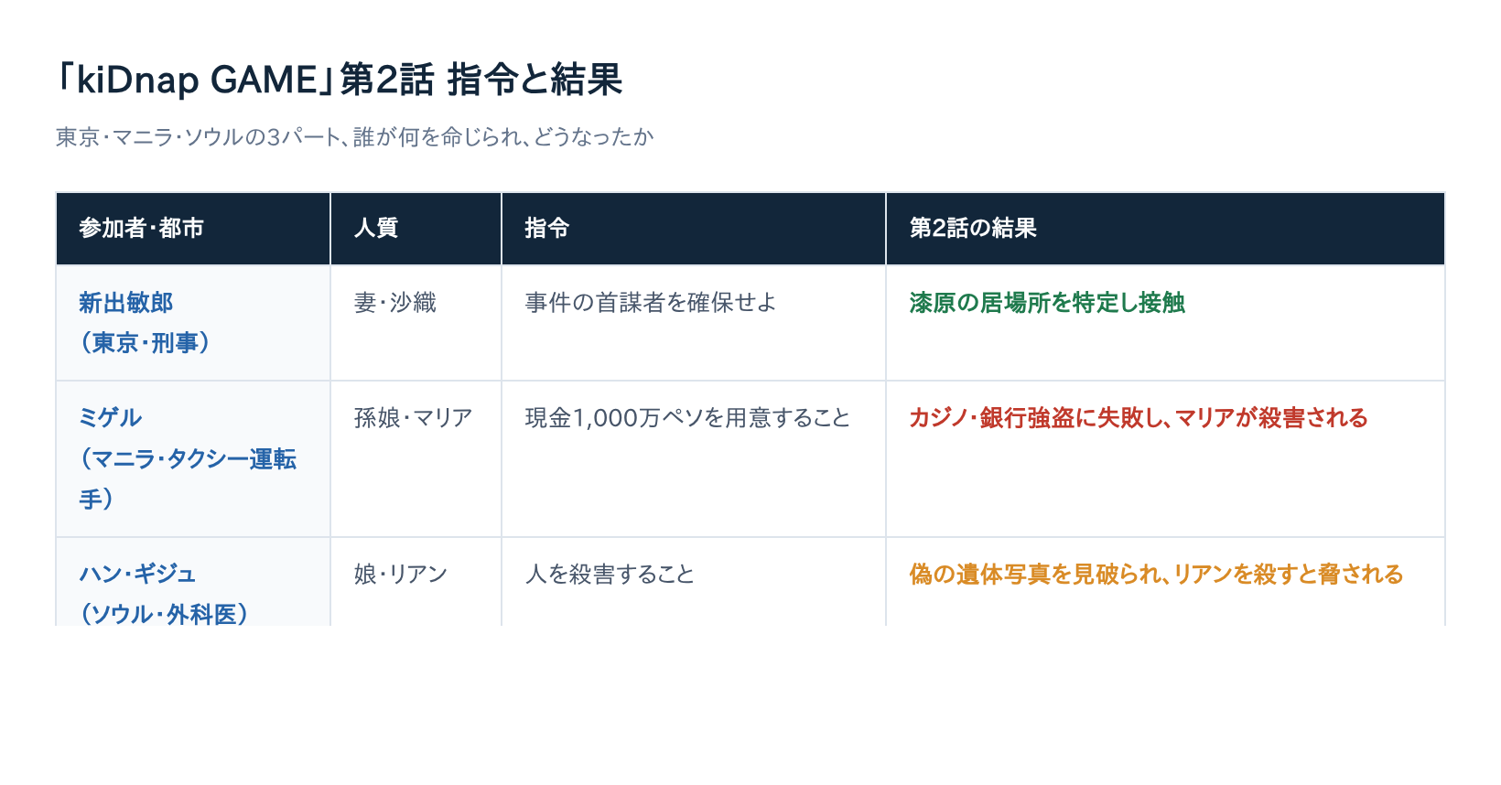
Task: Click the 指令 column header
Action: tap(694, 229)
